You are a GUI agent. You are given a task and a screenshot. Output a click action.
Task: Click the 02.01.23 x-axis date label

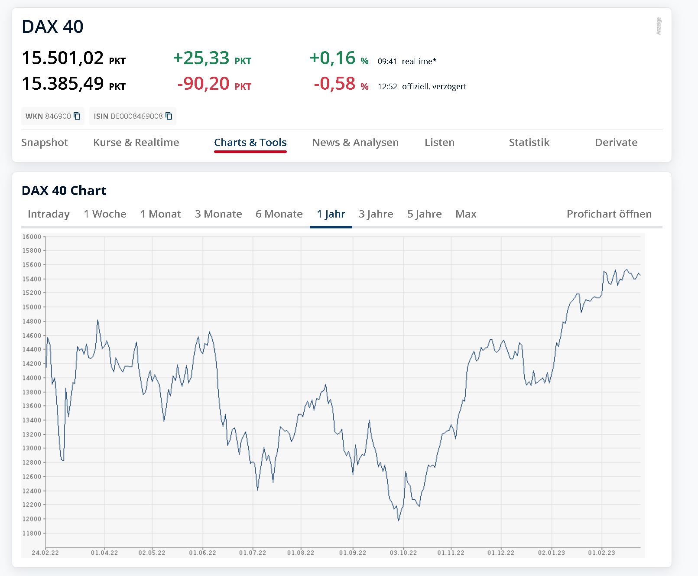[552, 553]
